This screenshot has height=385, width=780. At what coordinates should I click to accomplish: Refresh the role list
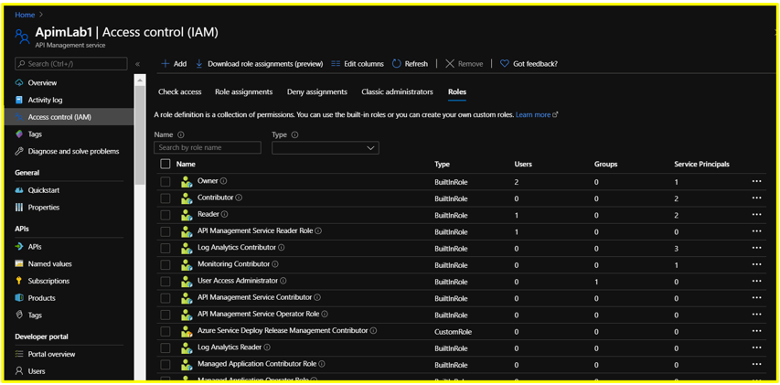[410, 64]
